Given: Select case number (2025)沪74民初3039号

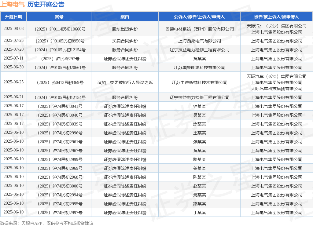Looking at the screenshot, I should (60, 124).
